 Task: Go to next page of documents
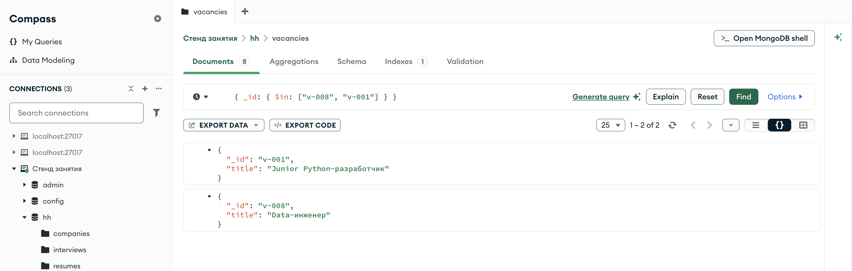pos(709,125)
